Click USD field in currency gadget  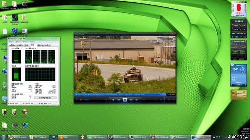point(241,92)
